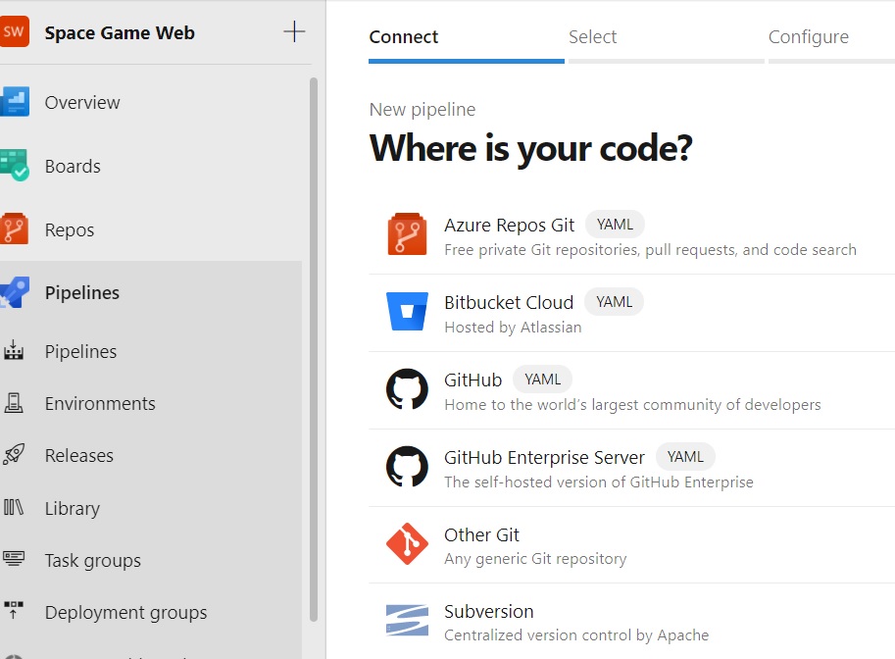Image resolution: width=895 pixels, height=659 pixels.
Task: Open the Connect step tab
Action: 404,37
